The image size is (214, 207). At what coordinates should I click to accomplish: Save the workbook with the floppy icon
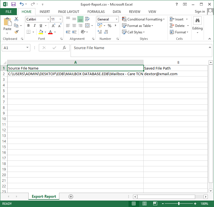point(13,4)
